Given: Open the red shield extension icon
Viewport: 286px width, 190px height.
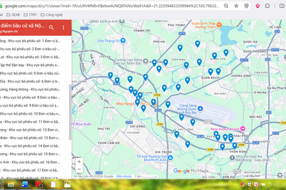Looking at the screenshot, I should pyautogui.click(x=257, y=6).
